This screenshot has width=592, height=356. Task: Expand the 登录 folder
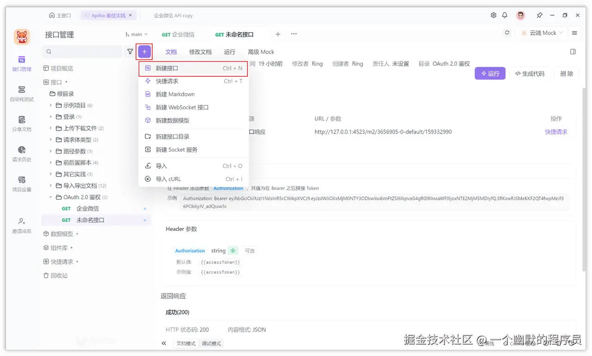click(x=51, y=117)
